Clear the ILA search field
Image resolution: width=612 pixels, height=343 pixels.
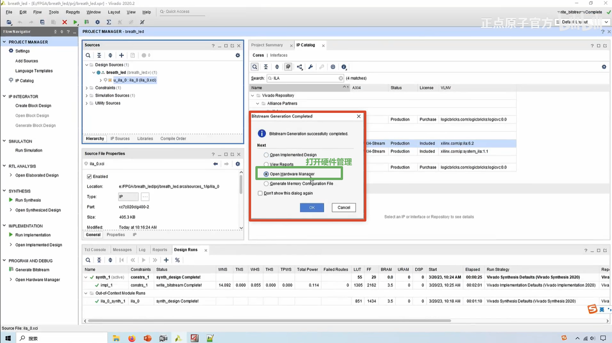341,78
